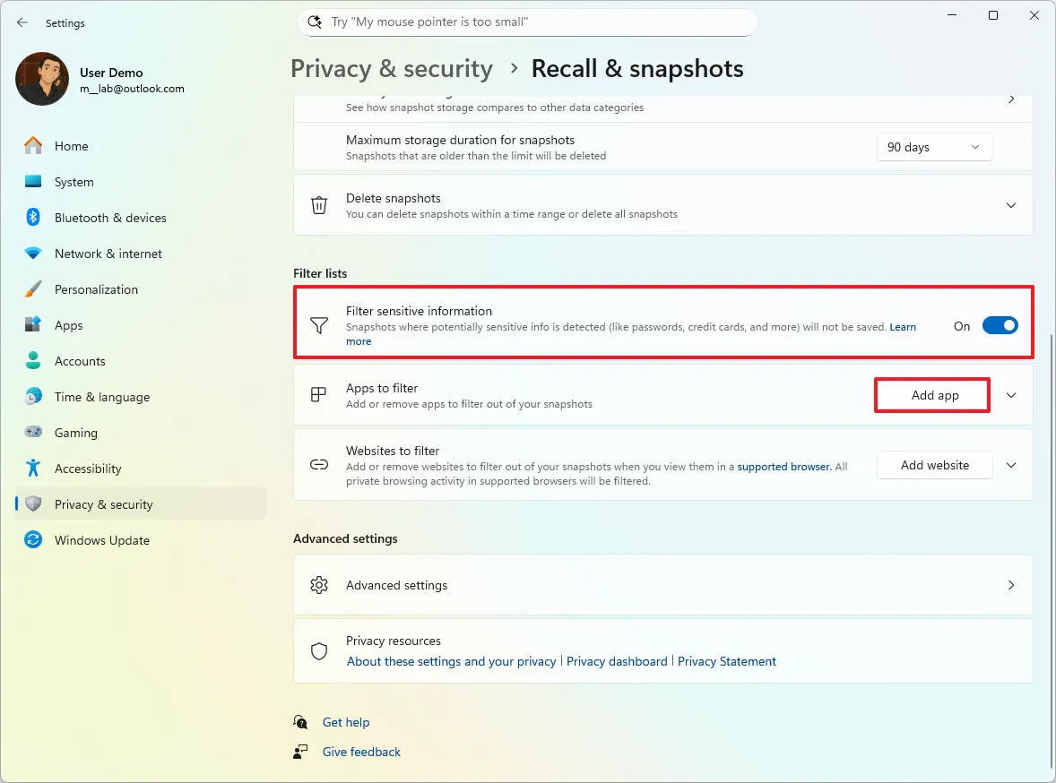Go to Time & language settings
This screenshot has height=783, width=1056.
(101, 397)
